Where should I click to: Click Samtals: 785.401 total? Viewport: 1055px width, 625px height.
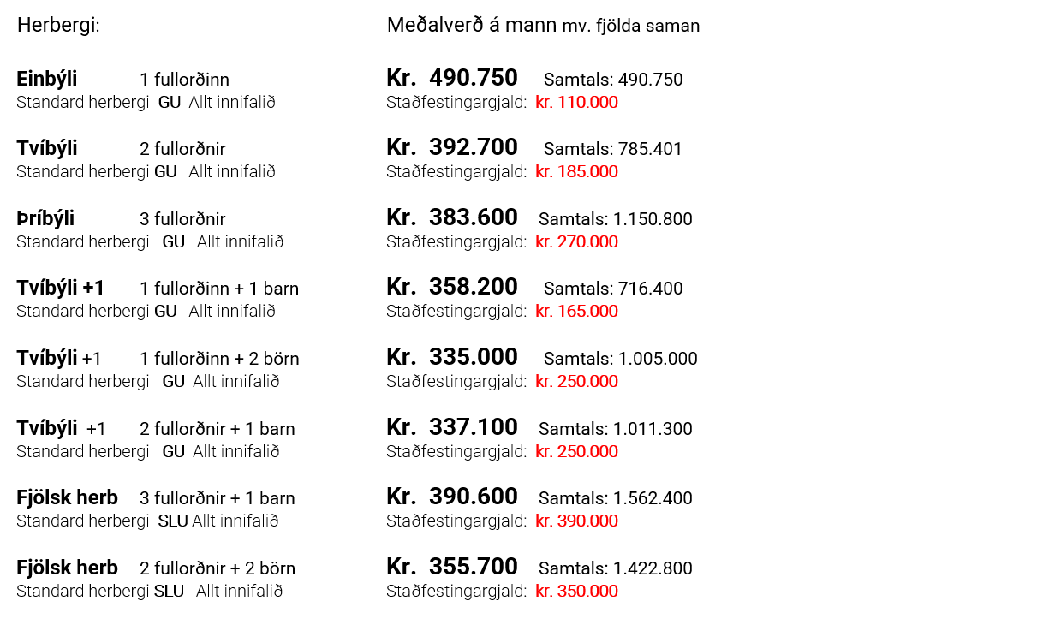tap(613, 149)
